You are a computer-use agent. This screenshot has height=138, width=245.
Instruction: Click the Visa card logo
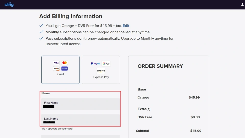point(56,63)
